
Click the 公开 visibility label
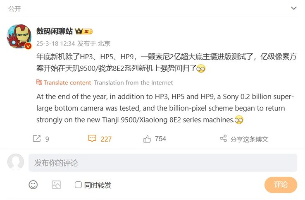[x=14, y=9]
